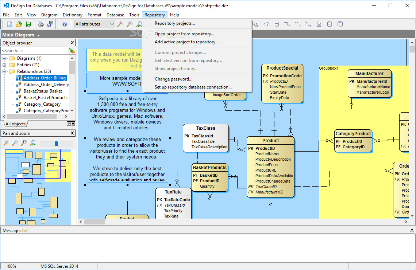Expand the Diagrams (1) tree node
416x270 pixels.
tap(4, 58)
